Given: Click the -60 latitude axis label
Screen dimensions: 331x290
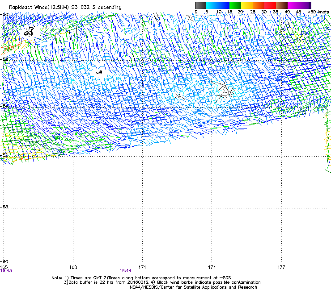Looking at the screenshot, I should (x=4, y=261).
